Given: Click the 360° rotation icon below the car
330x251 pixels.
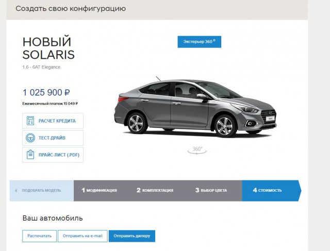Looking at the screenshot, I should (x=197, y=150).
